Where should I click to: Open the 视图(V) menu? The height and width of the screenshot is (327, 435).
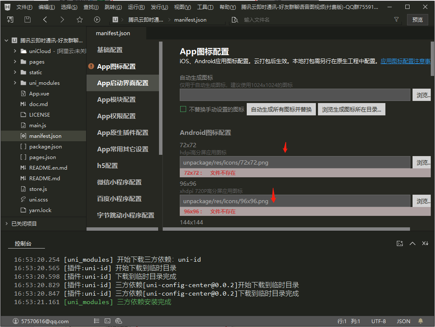[182, 7]
